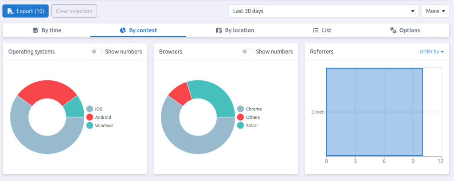
Task: Enable Show numbers for Operating systems
Action: [x=97, y=52]
